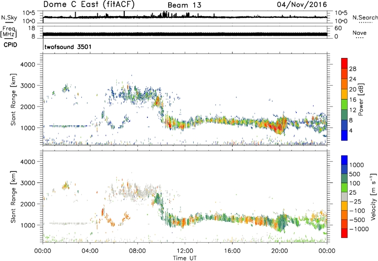Click the power colorbar value '4'
This screenshot has height=261, width=378.
(x=351, y=130)
